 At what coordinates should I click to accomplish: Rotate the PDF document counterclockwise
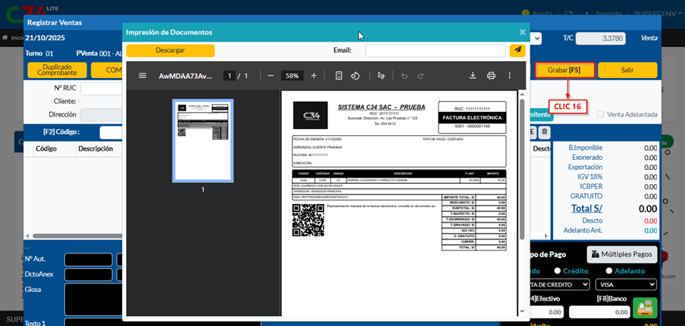click(356, 76)
